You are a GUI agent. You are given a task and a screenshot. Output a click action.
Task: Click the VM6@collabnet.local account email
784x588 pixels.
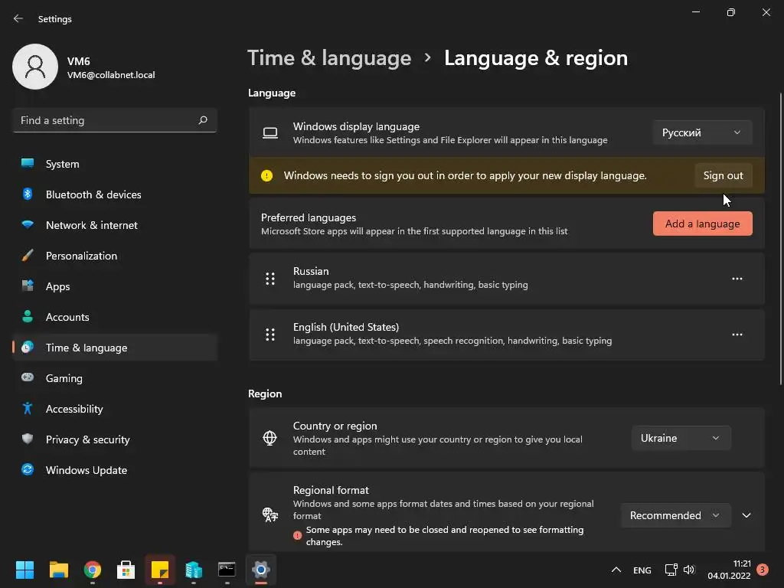(111, 75)
